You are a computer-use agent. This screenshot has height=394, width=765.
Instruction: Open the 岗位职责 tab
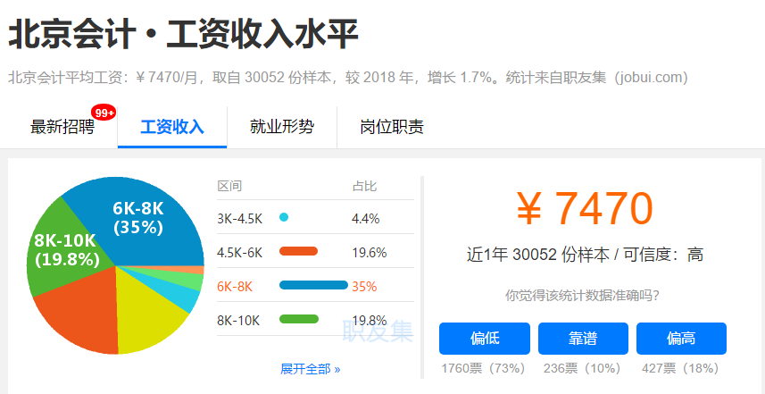point(391,127)
